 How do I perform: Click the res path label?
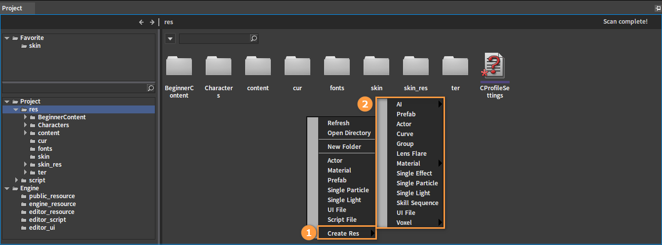[x=169, y=22]
